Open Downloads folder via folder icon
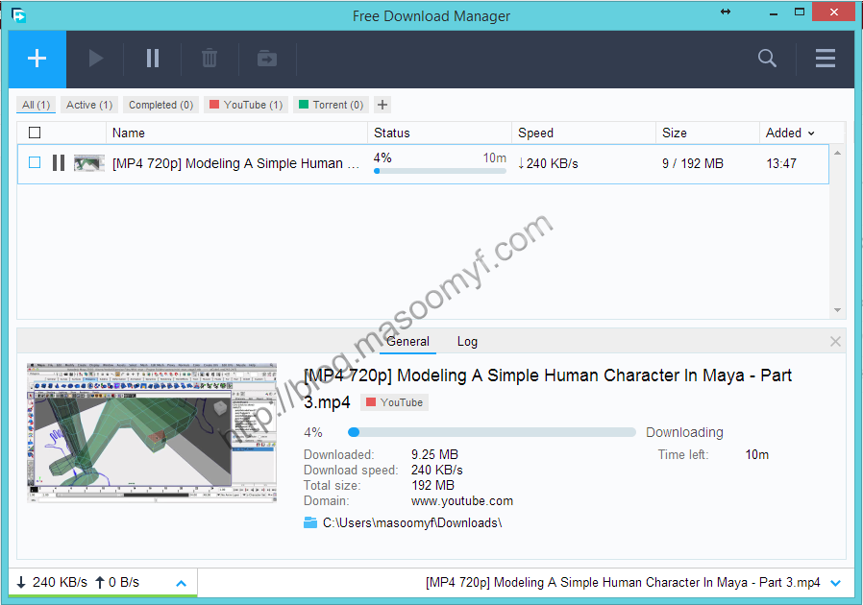 pyautogui.click(x=310, y=522)
